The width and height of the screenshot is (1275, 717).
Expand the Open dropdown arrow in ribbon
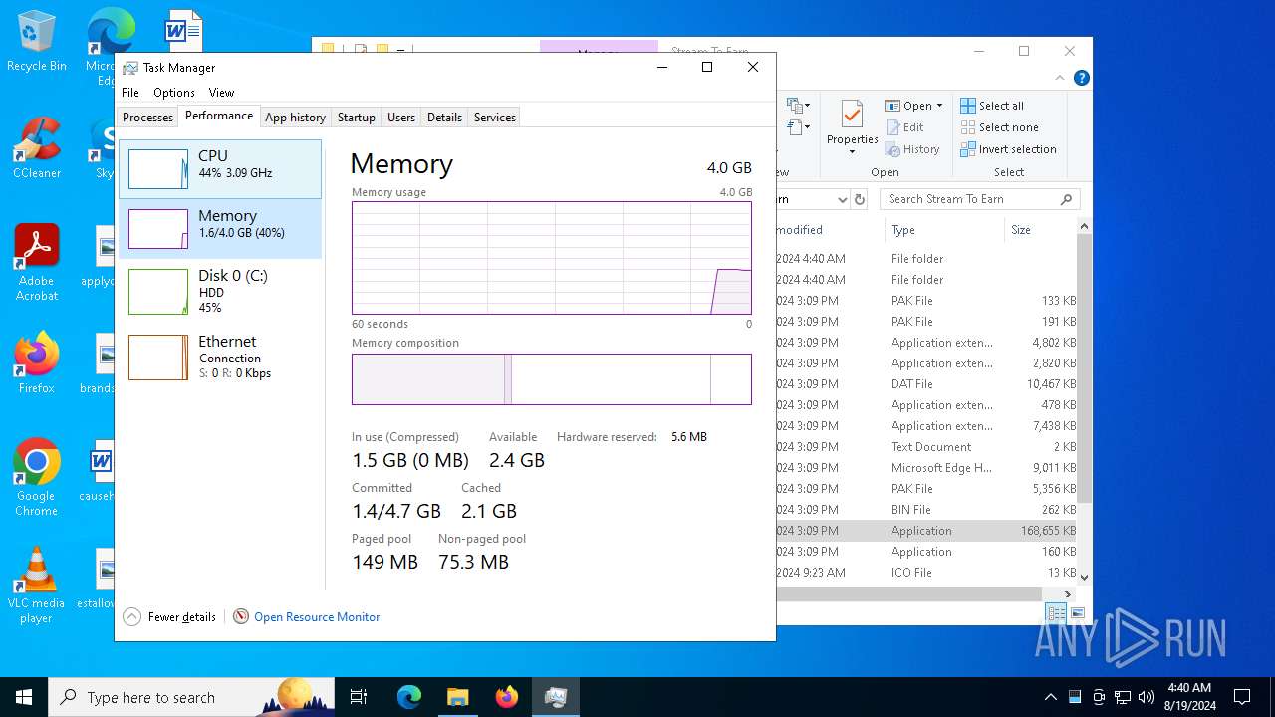click(x=939, y=106)
